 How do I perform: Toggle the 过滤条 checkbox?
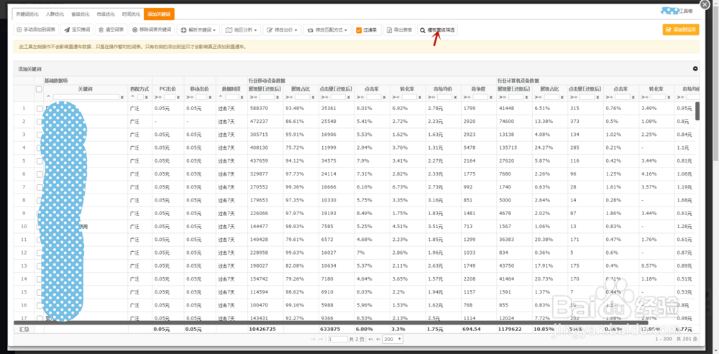coord(359,29)
